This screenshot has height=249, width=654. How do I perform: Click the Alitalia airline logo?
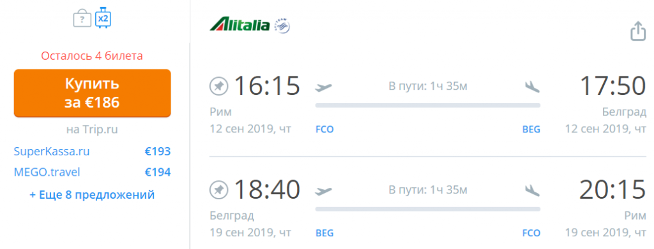[240, 25]
